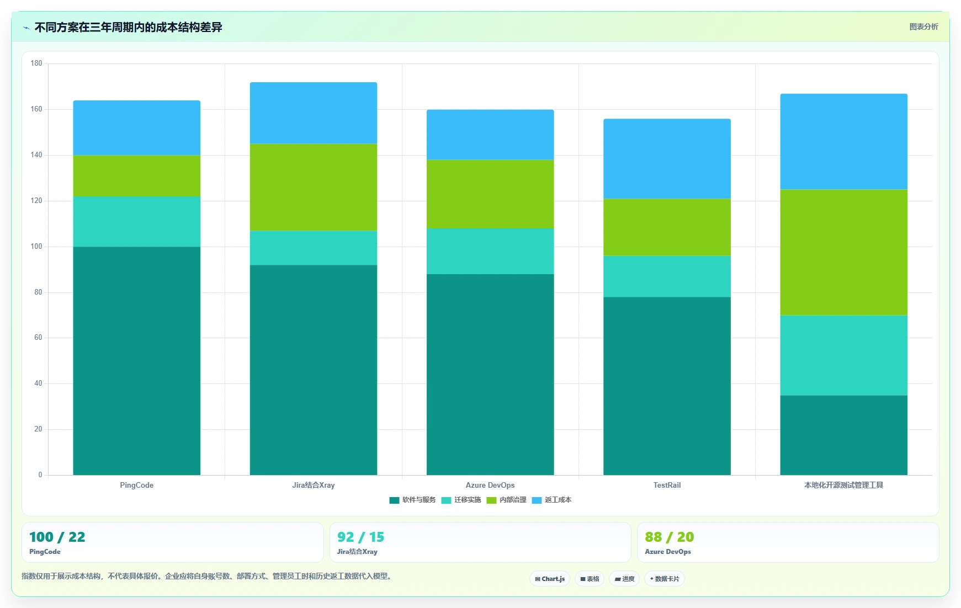Viewport: 961px width, 608px height.
Task: Select the 本地化开源测试管理工具 bar's 迁移实施 segment
Action: coord(843,356)
